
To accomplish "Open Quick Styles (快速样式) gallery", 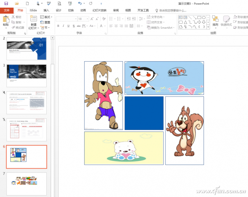I will pyautogui.click(x=226, y=21).
